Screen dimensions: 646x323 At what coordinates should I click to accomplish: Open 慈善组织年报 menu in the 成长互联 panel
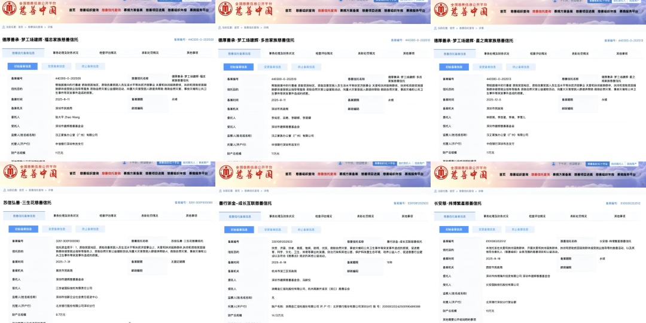pos(392,174)
